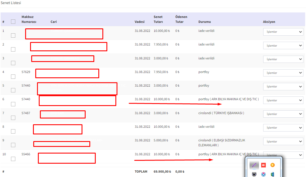Select row 4 checkbox with receipt 57629
Viewport: 306px width, 177px height.
tap(13, 76)
